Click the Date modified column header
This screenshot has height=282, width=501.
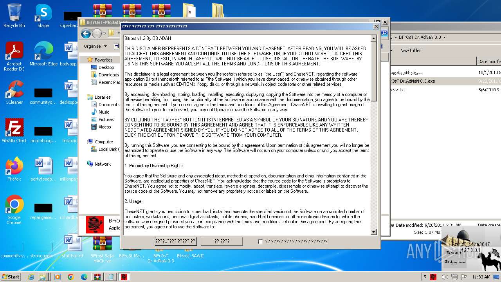coord(488,61)
